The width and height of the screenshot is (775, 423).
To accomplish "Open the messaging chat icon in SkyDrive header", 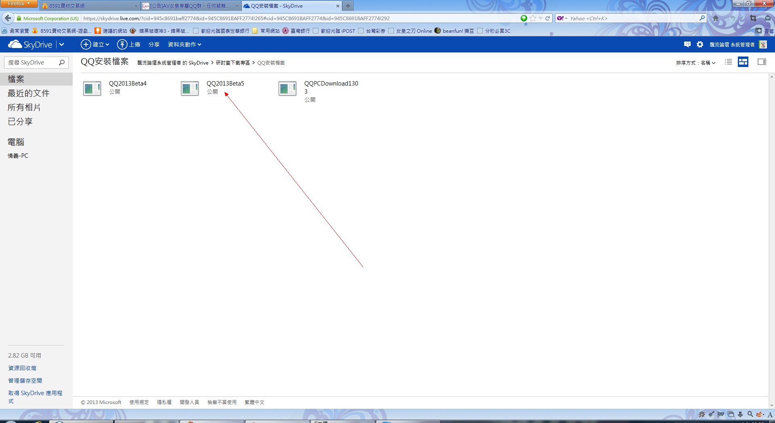I will pos(687,44).
